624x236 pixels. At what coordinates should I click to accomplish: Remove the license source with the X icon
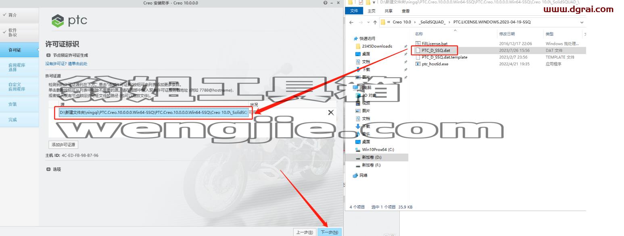pos(331,113)
